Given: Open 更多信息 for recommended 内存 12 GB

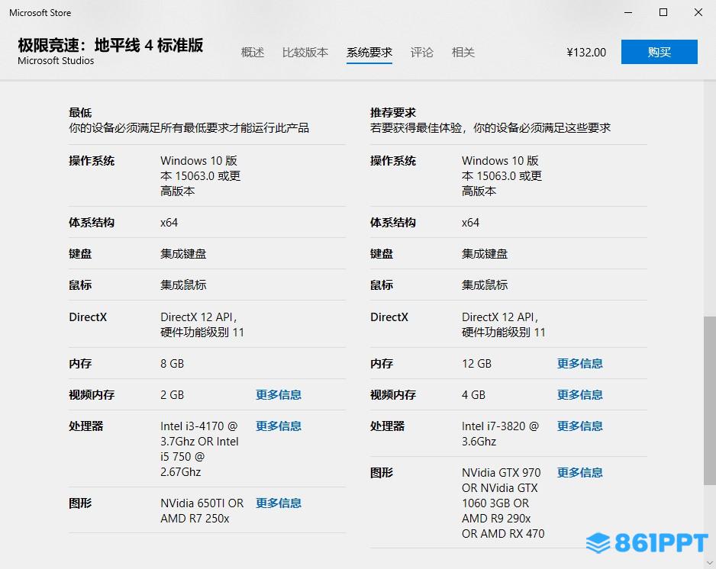Looking at the screenshot, I should 579,363.
